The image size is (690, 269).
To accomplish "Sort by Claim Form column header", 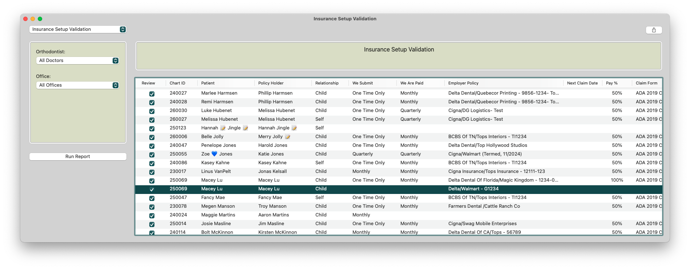I will (646, 83).
